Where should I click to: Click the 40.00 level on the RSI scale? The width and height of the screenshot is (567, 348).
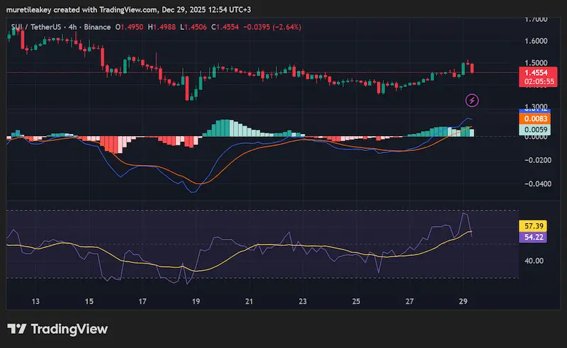[534, 260]
